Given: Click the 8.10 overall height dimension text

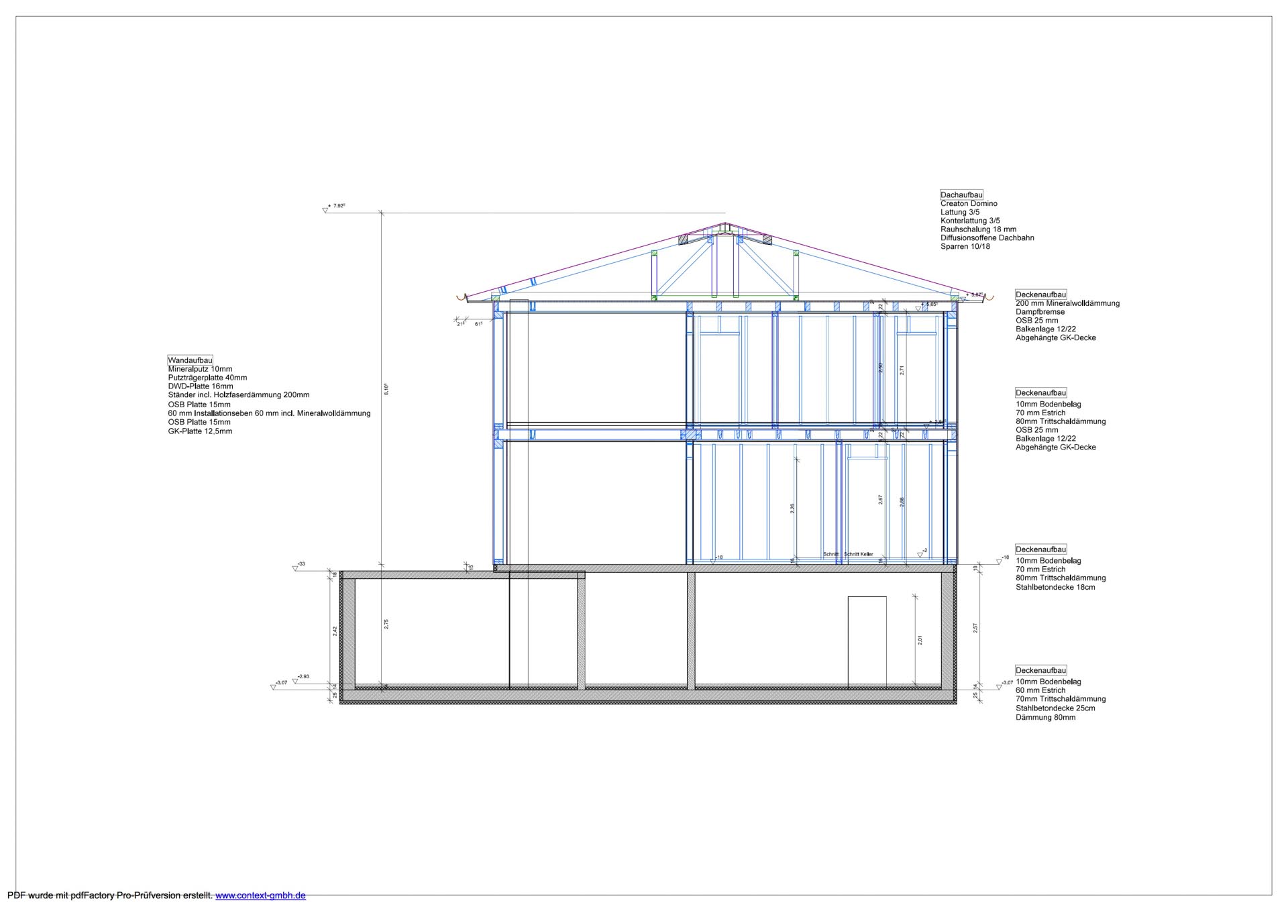Looking at the screenshot, I should (386, 389).
